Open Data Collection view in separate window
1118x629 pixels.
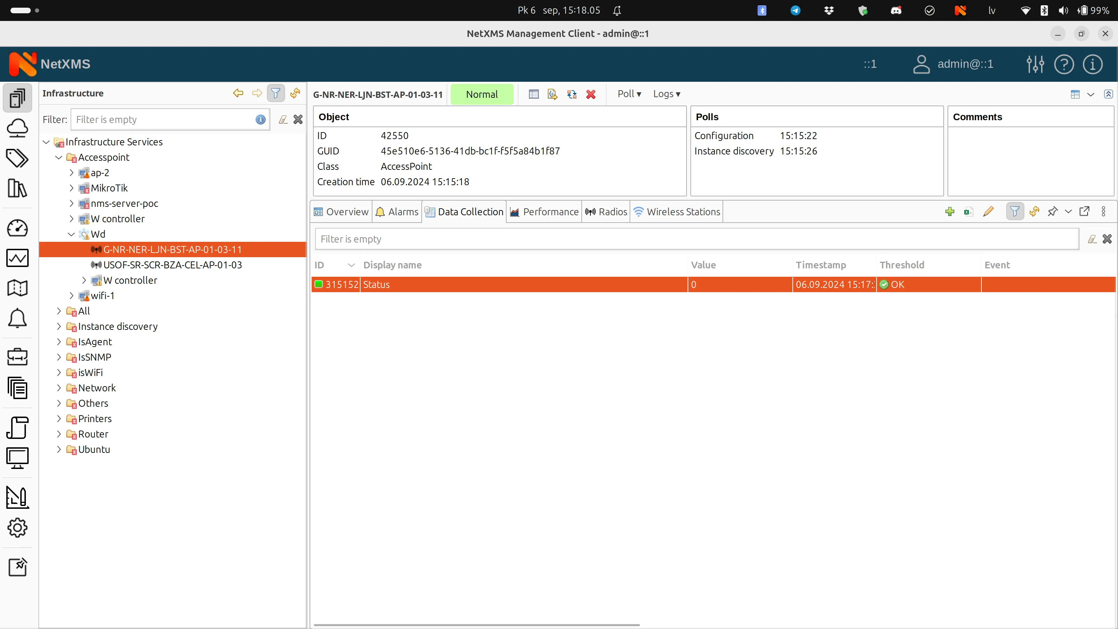pos(1084,211)
